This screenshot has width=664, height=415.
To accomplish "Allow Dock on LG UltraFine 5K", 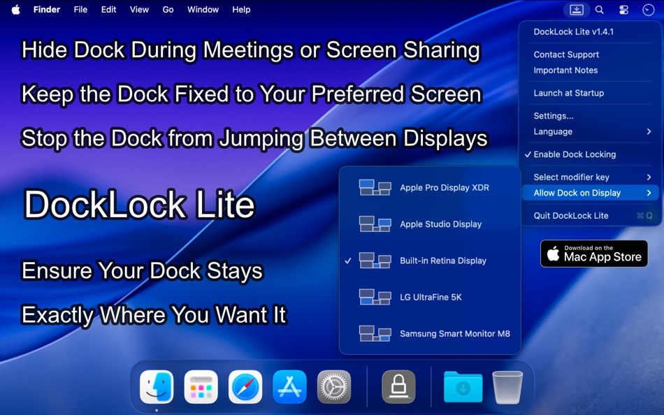I will pos(430,297).
